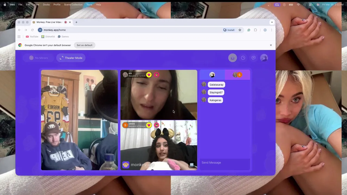The width and height of the screenshot is (347, 195).
Task: Open the View menu
Action: click(37, 5)
